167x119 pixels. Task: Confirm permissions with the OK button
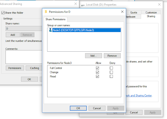tap(78, 108)
